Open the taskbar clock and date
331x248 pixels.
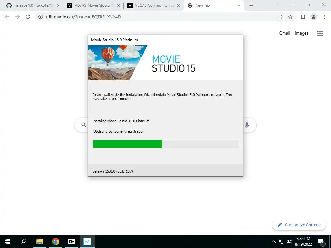[303, 242]
